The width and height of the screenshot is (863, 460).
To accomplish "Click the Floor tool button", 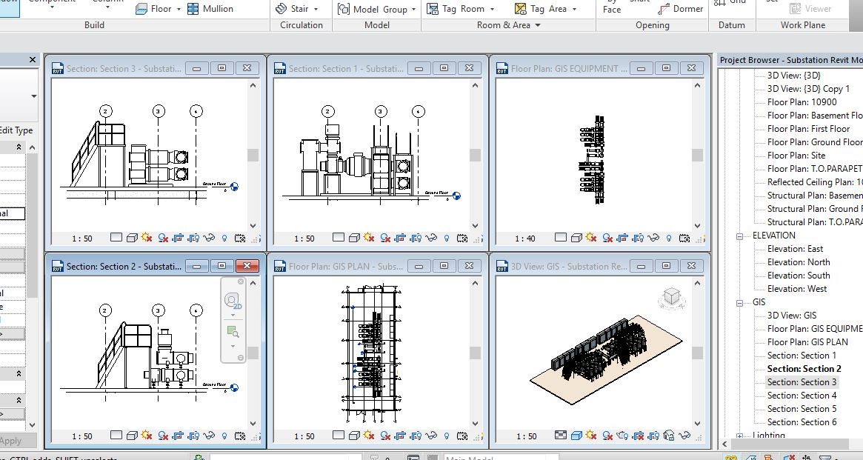I will (154, 9).
